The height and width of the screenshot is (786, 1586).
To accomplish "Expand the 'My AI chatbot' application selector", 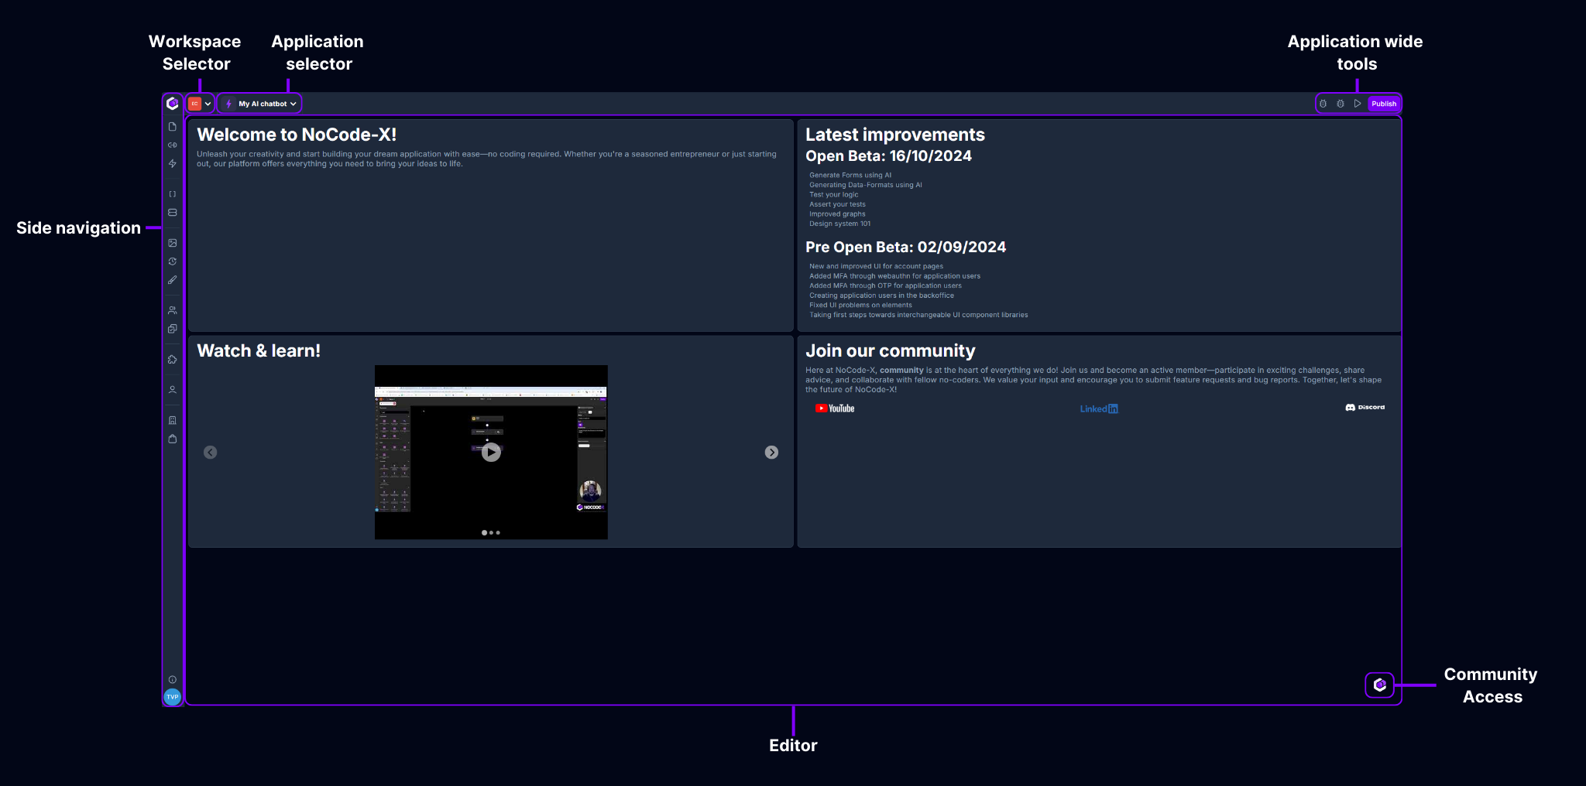I will 260,103.
